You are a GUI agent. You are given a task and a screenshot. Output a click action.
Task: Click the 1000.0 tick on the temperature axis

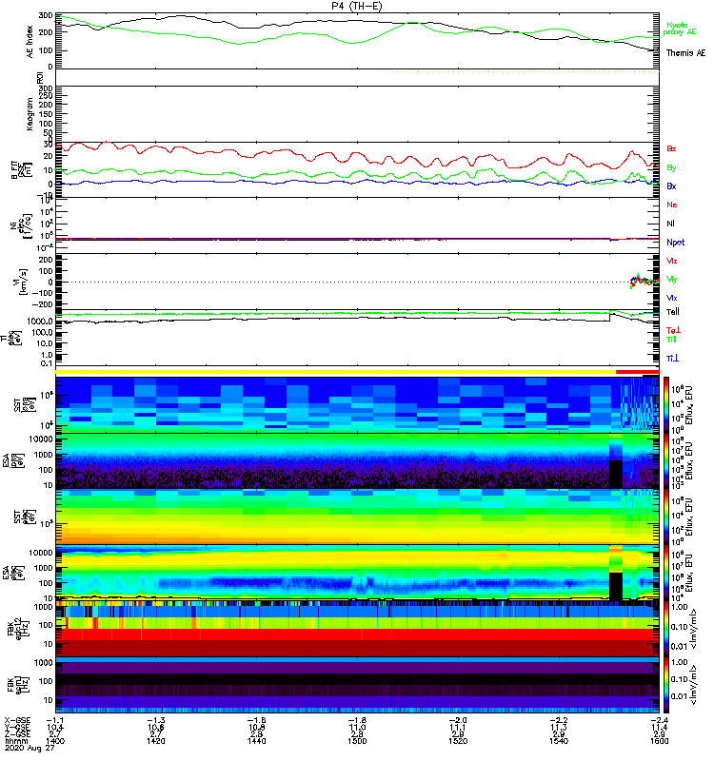40,322
